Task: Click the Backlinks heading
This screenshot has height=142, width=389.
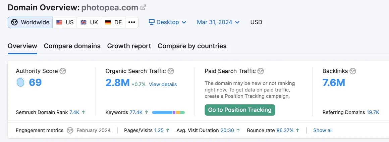Action: point(335,71)
